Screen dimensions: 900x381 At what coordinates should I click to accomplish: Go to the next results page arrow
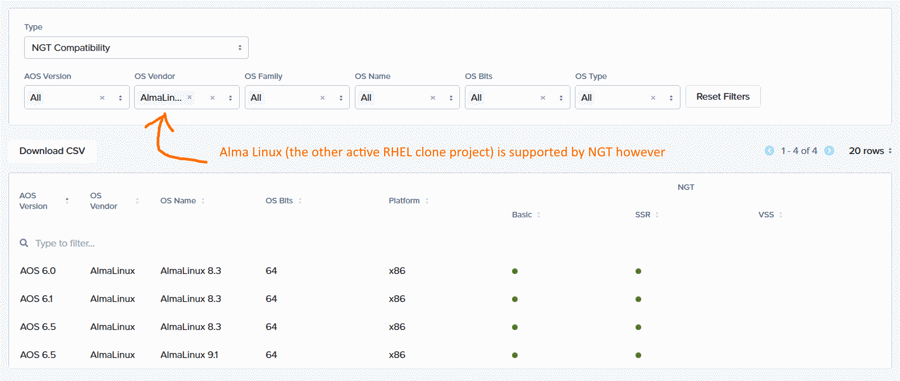coord(829,151)
